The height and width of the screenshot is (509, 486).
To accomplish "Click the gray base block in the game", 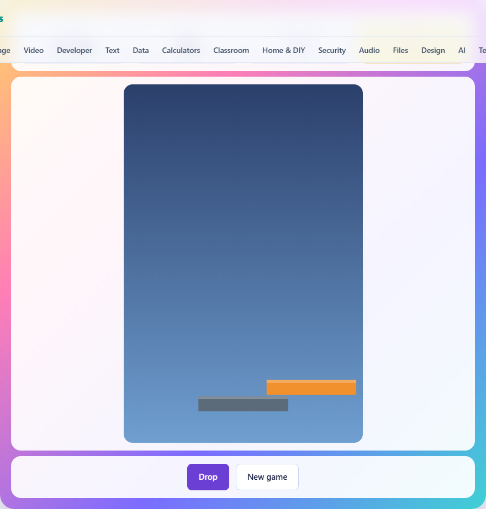I will click(243, 404).
